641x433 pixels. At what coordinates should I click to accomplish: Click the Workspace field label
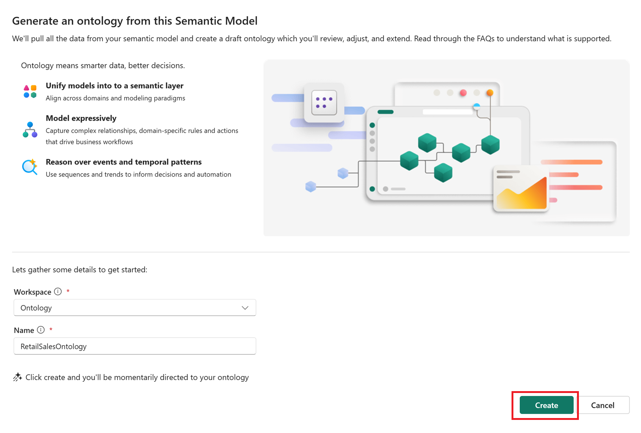click(33, 292)
